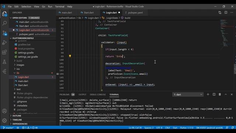Image resolution: width=236 pixels, height=133 pixels.
Task: Open the Test flask view
Action: tap(4, 62)
